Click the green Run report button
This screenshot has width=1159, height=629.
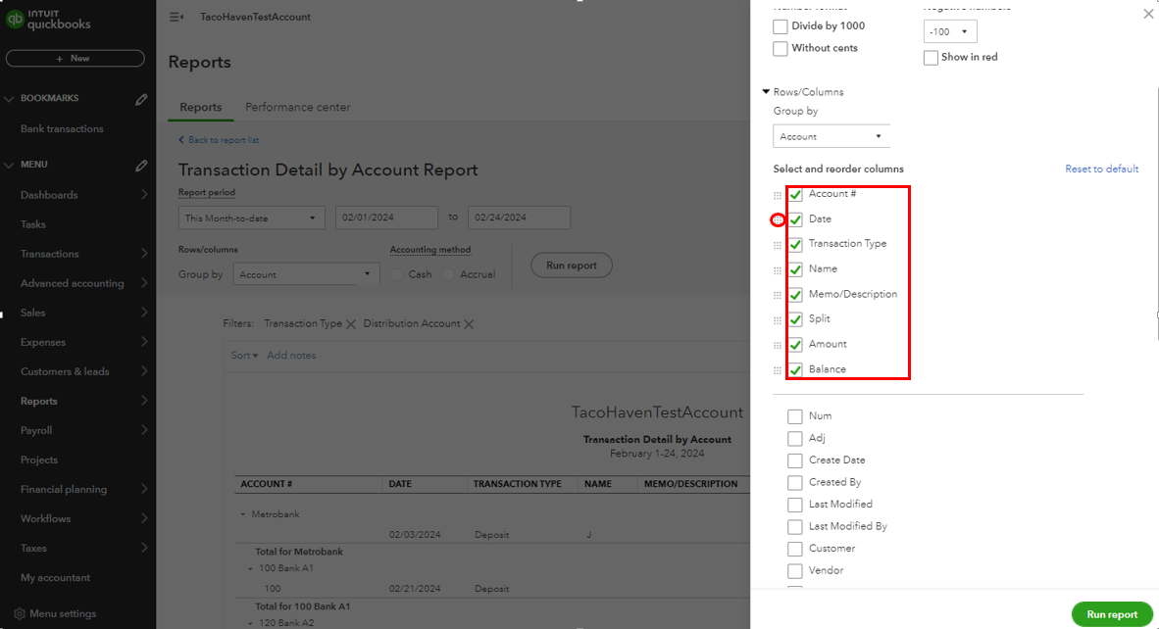1112,614
